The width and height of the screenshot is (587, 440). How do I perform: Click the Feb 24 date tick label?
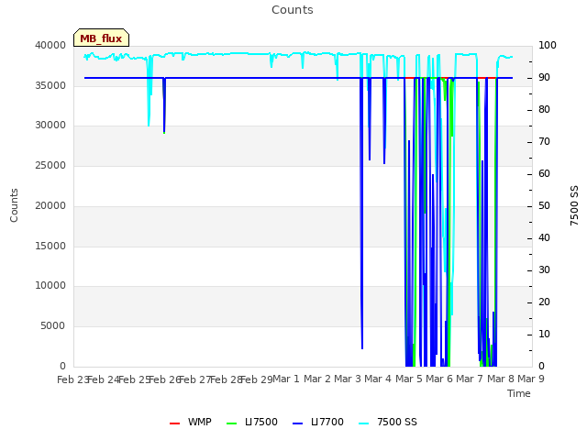click(103, 379)
